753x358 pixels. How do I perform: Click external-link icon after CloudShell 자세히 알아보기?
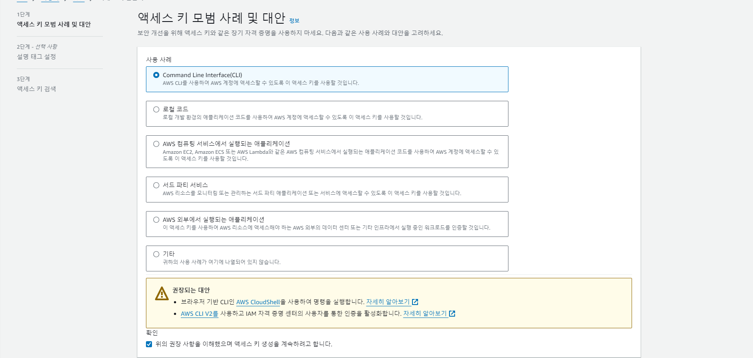[415, 302]
